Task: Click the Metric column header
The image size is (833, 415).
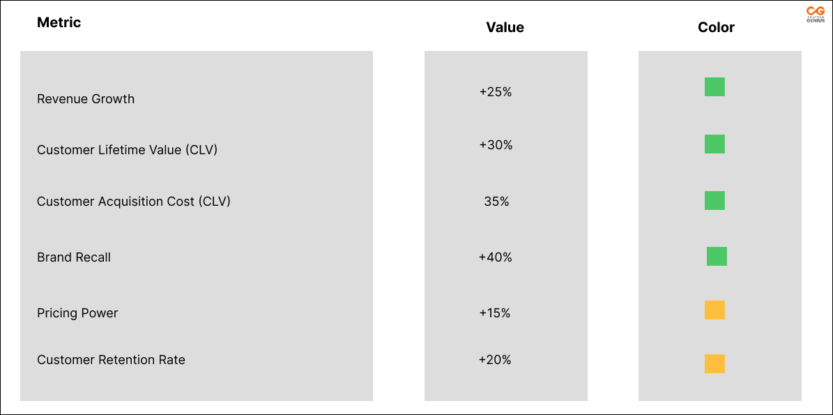Action: pos(59,22)
